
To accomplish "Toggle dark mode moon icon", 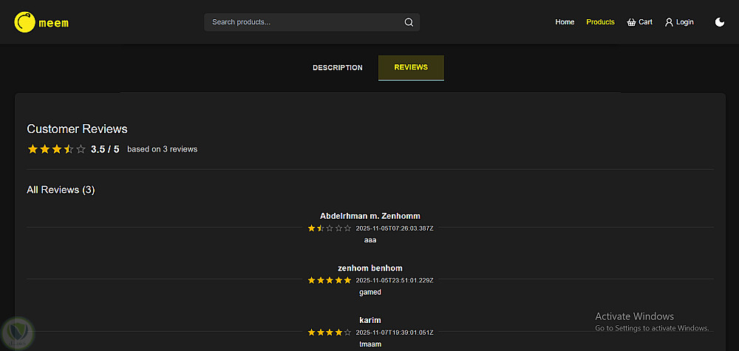I will click(x=720, y=22).
